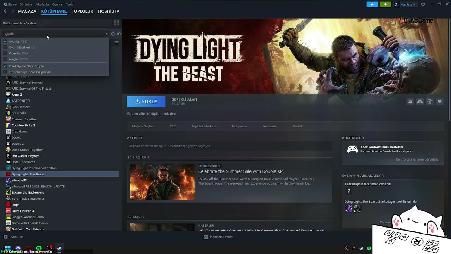Screen dimensions: 451x254
Task: Open game settings gear icon
Action: point(410,102)
